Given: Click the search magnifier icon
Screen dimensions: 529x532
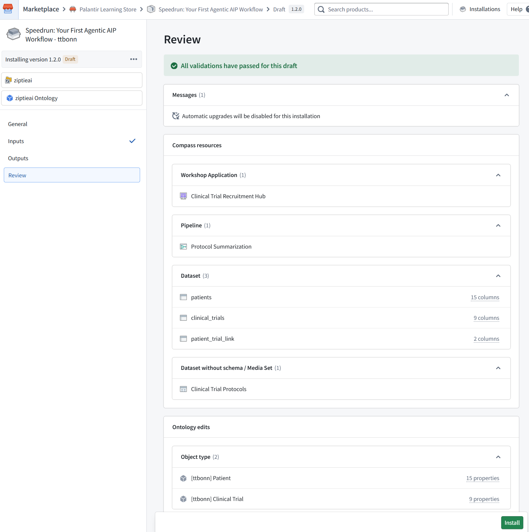Looking at the screenshot, I should pos(321,9).
